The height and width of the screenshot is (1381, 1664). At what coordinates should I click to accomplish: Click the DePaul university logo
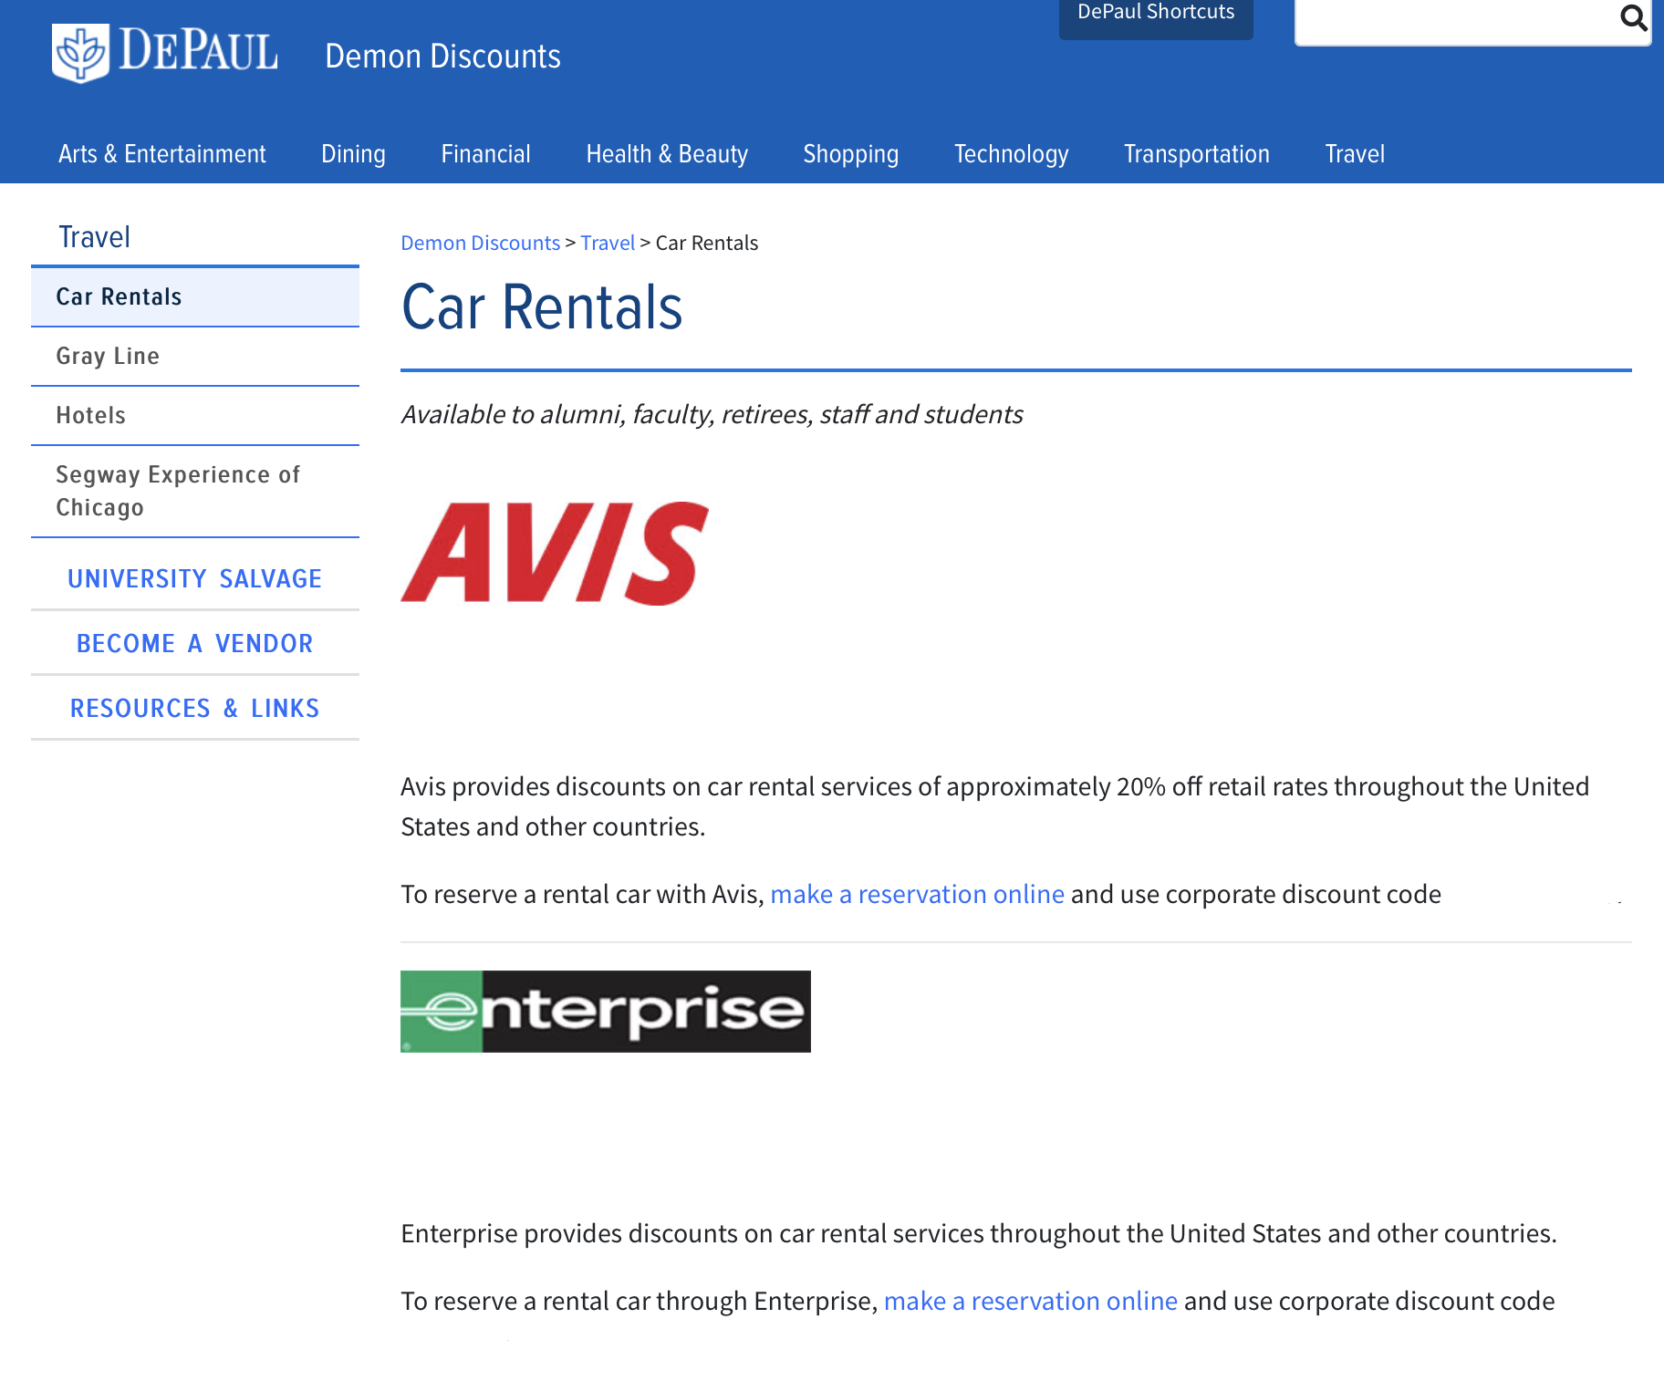tap(164, 52)
